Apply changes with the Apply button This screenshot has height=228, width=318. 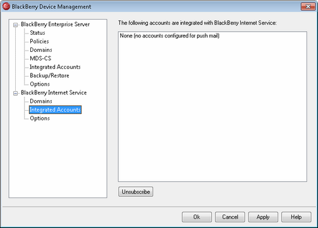[x=263, y=217]
